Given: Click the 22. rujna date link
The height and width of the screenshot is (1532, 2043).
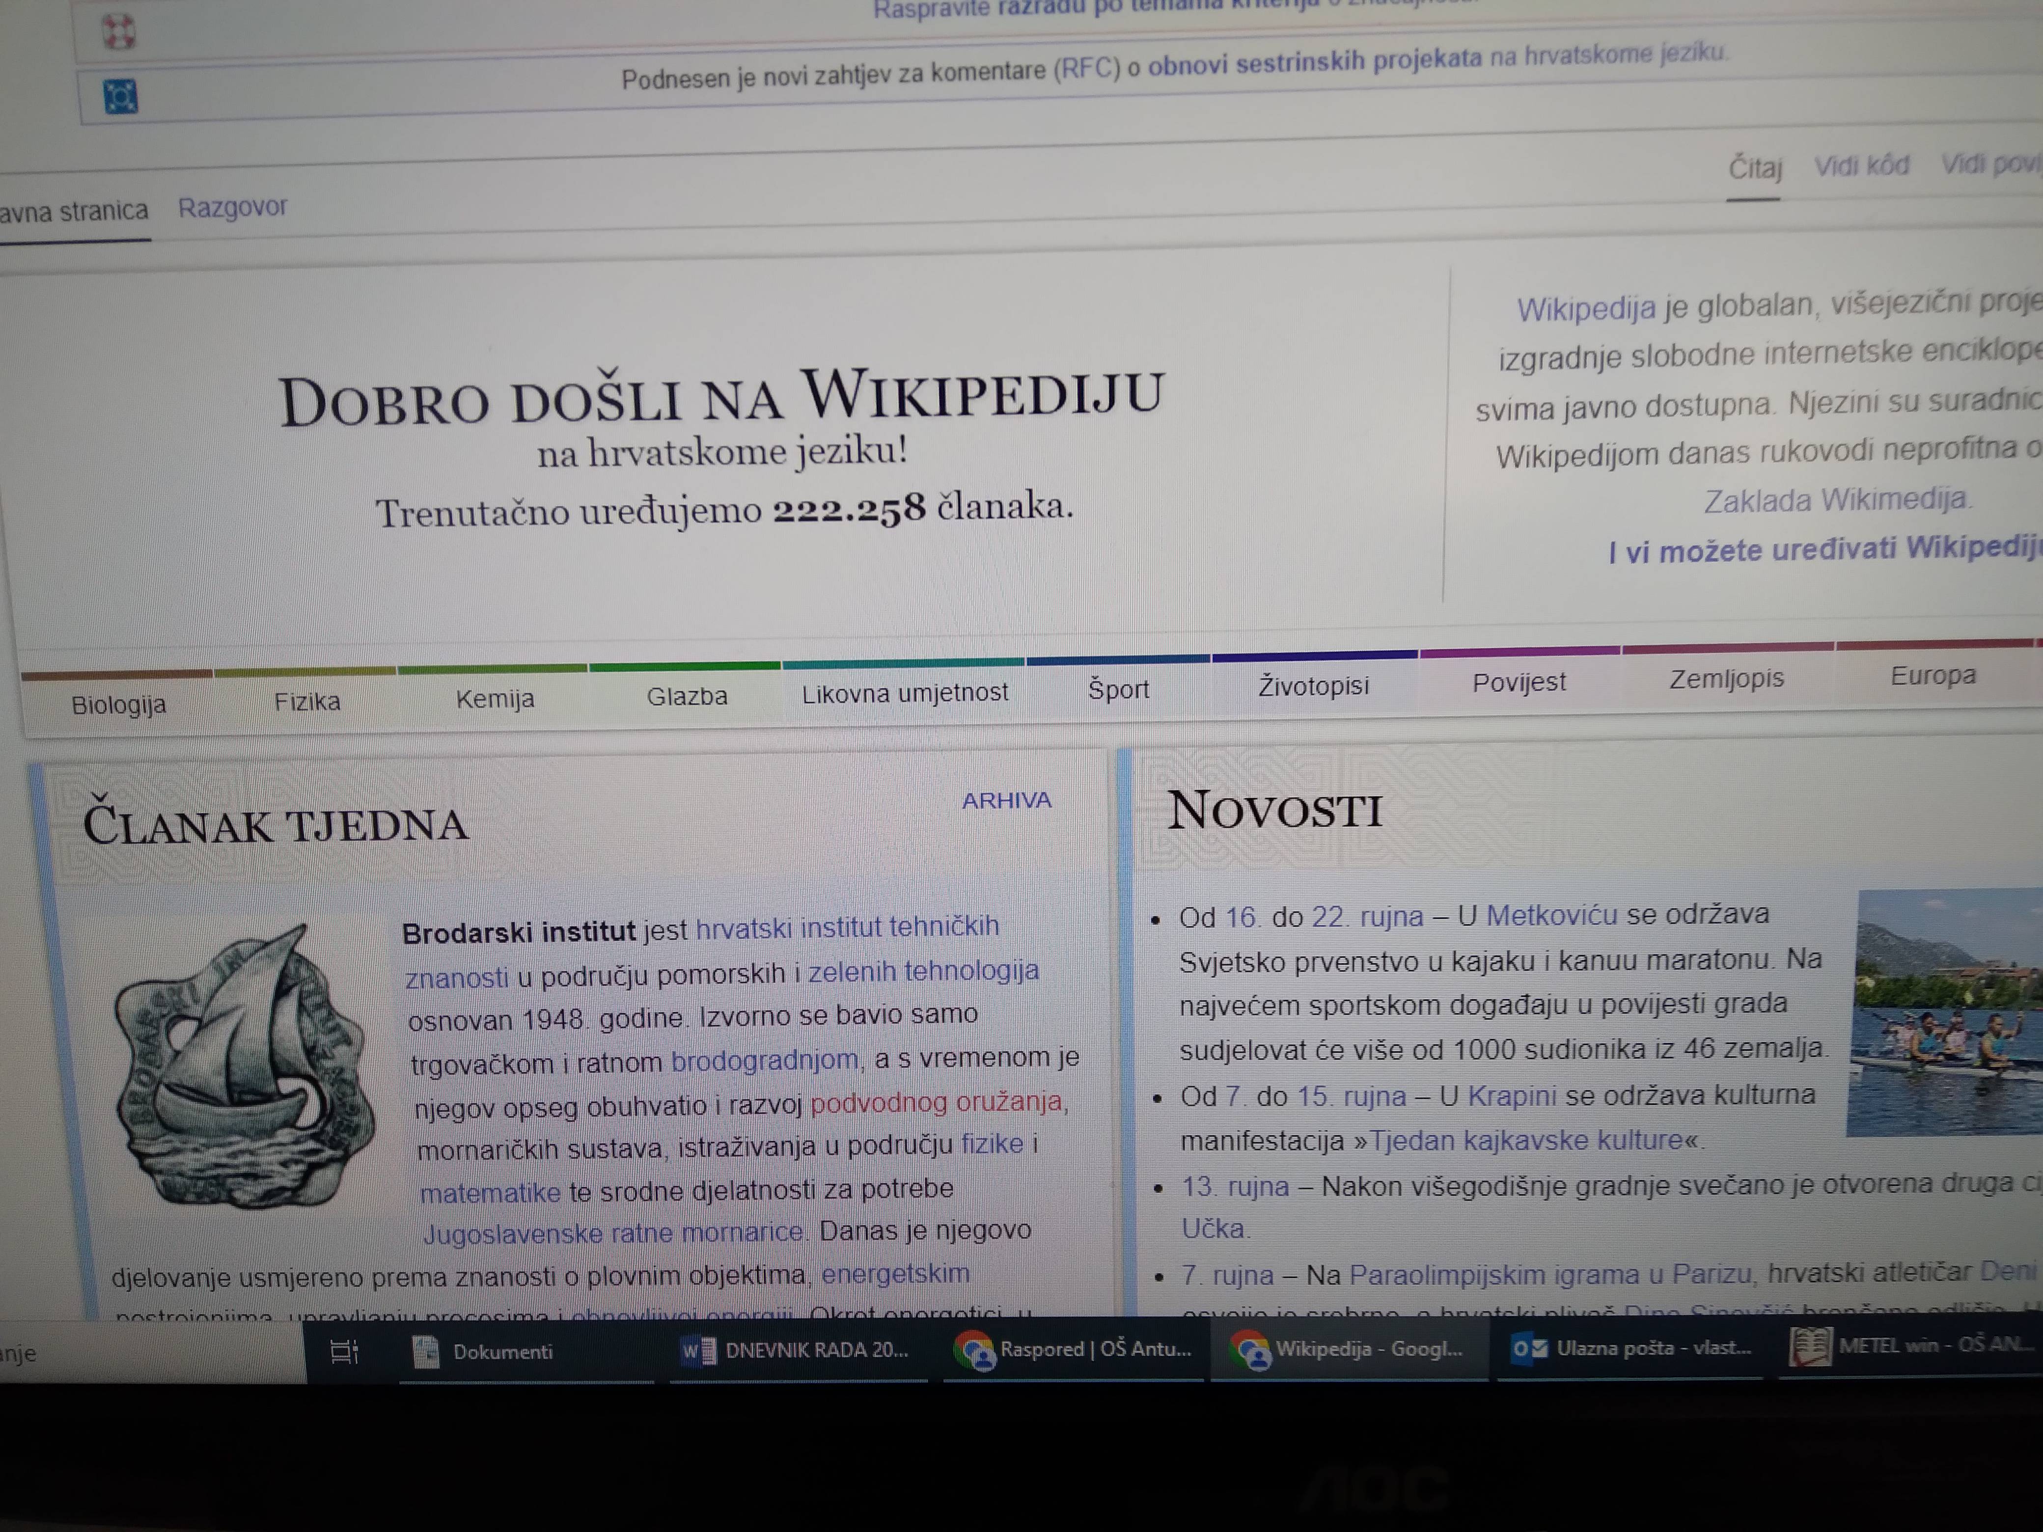Looking at the screenshot, I should pyautogui.click(x=1367, y=916).
